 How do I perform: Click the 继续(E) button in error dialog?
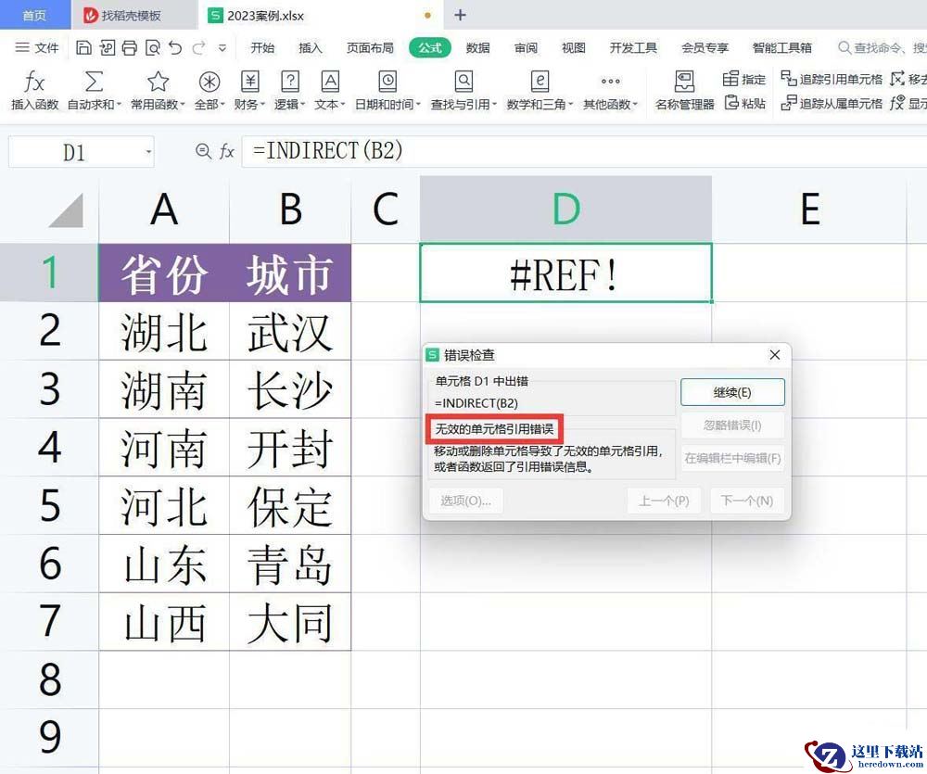pyautogui.click(x=732, y=392)
